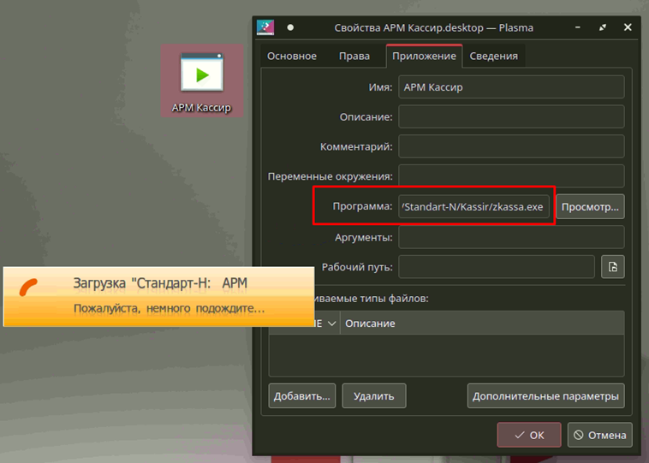The height and width of the screenshot is (463, 649).
Task: Click the Удалить button
Action: 374,396
